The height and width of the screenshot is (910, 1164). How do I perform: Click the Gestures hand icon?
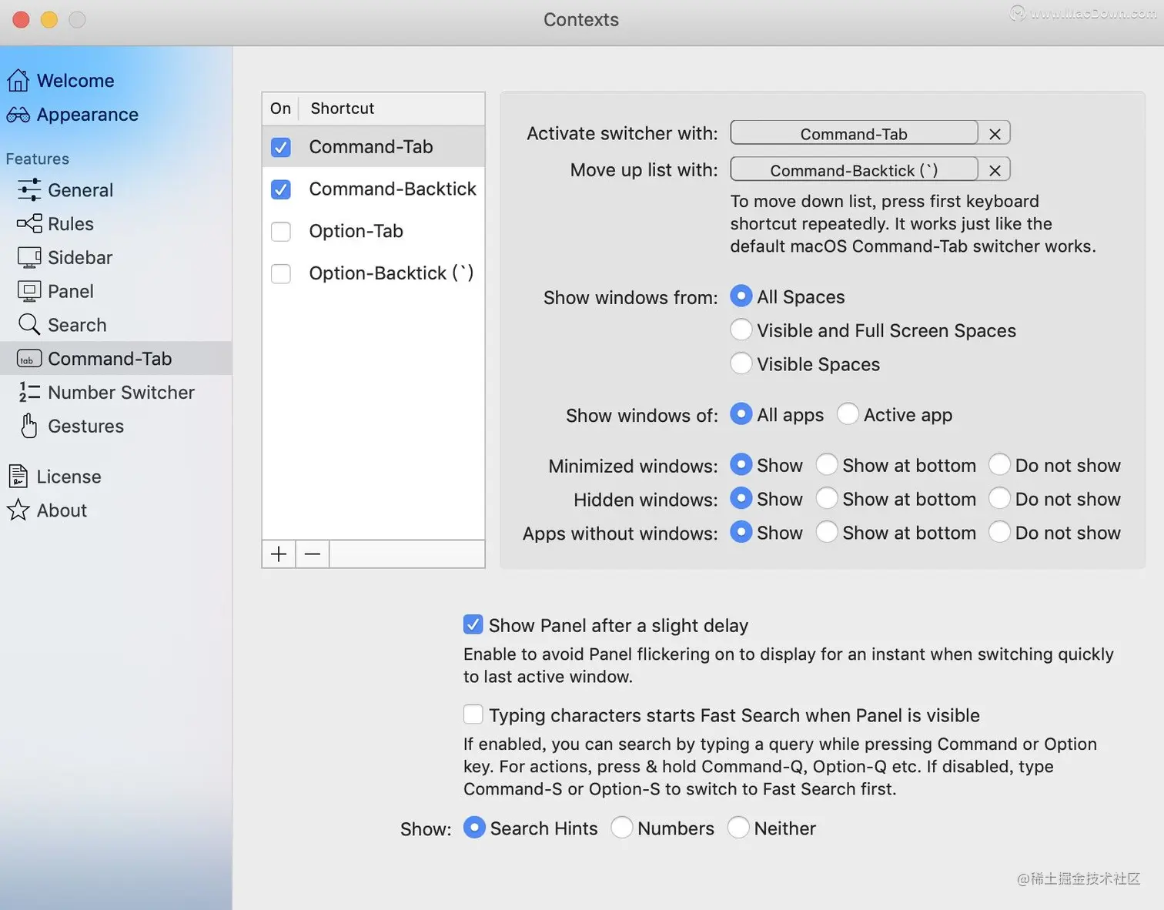tap(29, 426)
